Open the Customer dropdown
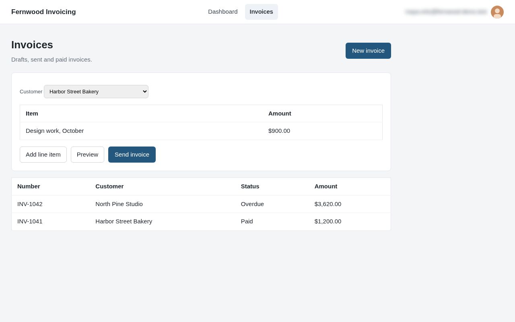The height and width of the screenshot is (322, 515). point(96,91)
